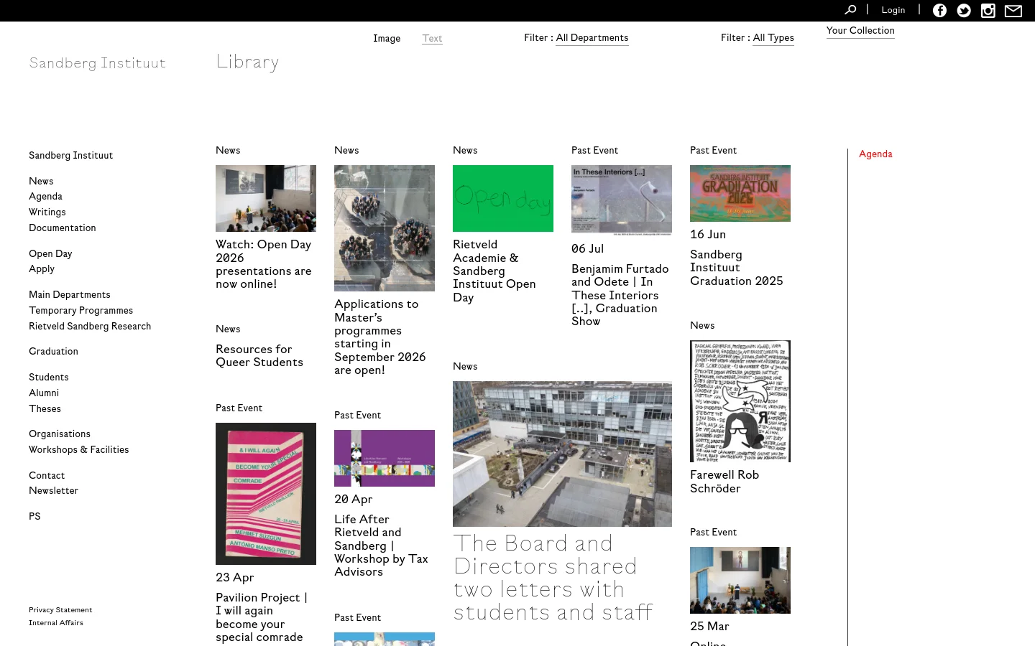Open 'Farewell Rob Schröder' article title

click(724, 482)
